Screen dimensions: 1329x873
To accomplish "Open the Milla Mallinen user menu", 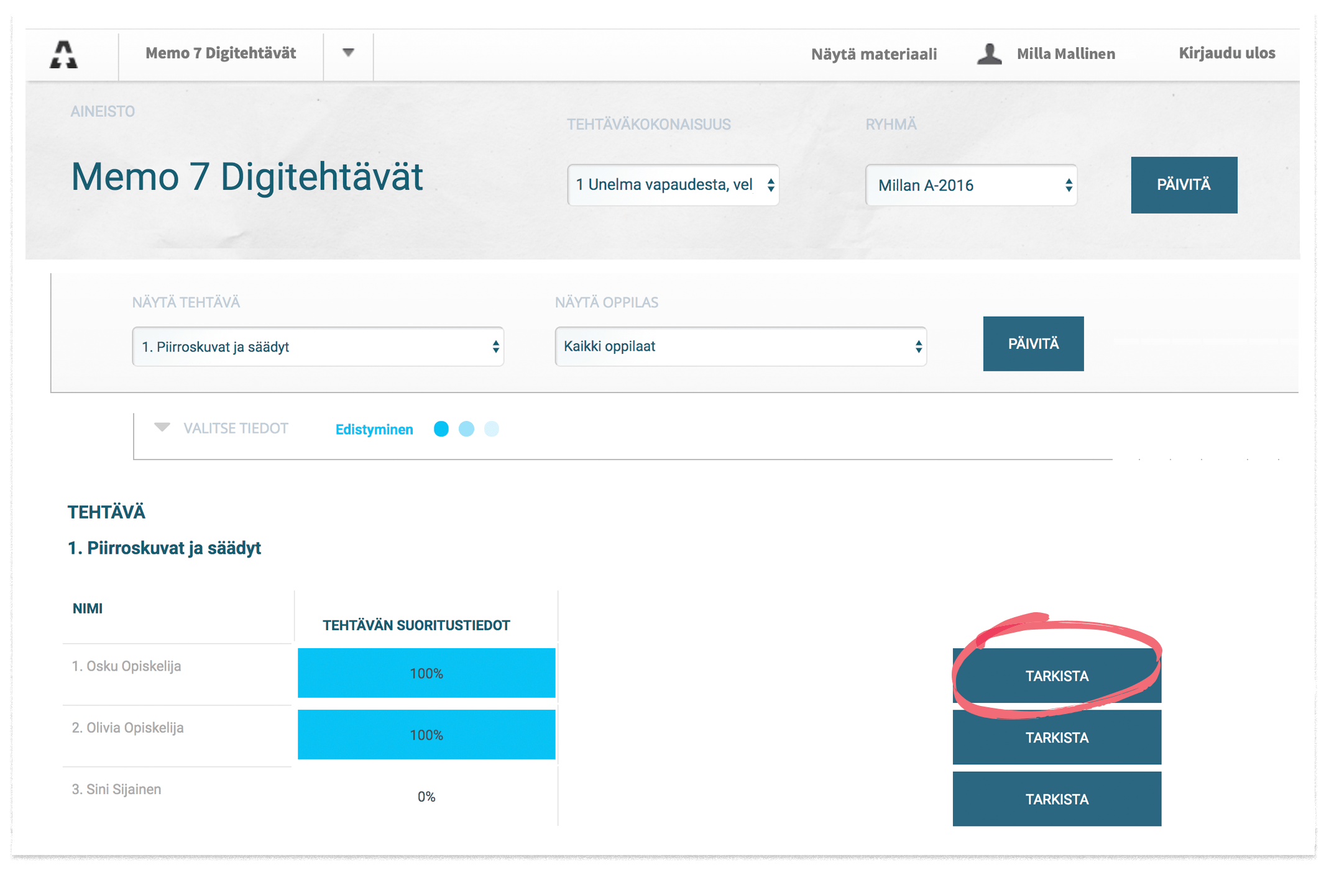I will [1065, 54].
